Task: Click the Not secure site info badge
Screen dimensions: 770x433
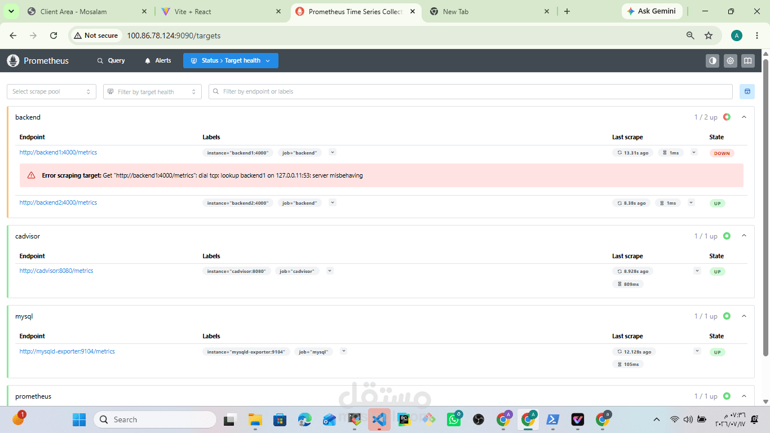Action: pos(96,36)
